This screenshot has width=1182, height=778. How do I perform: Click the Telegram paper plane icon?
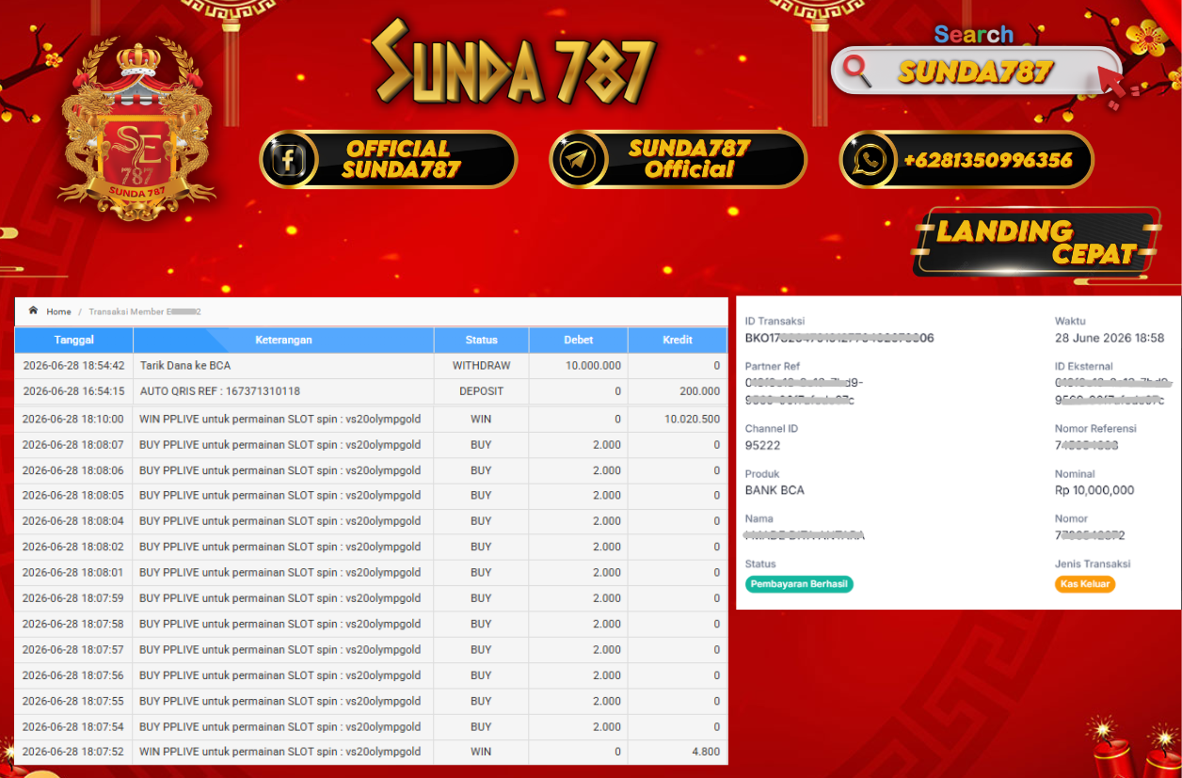(577, 159)
